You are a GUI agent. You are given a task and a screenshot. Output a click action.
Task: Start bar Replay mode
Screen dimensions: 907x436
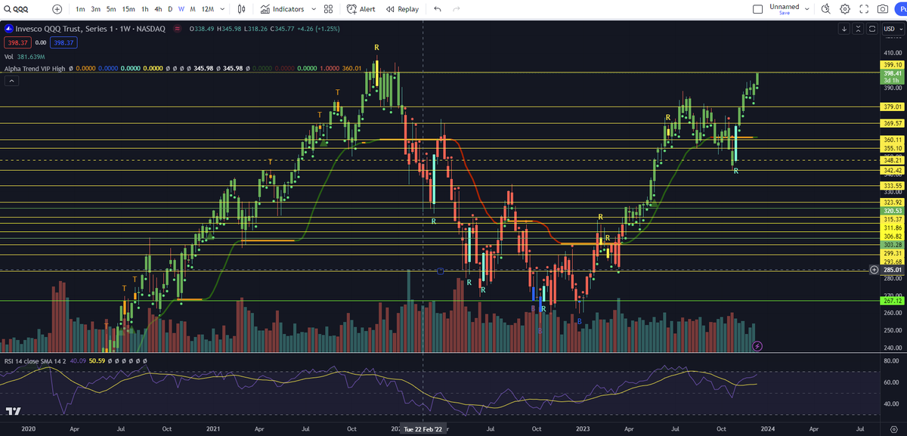[401, 9]
